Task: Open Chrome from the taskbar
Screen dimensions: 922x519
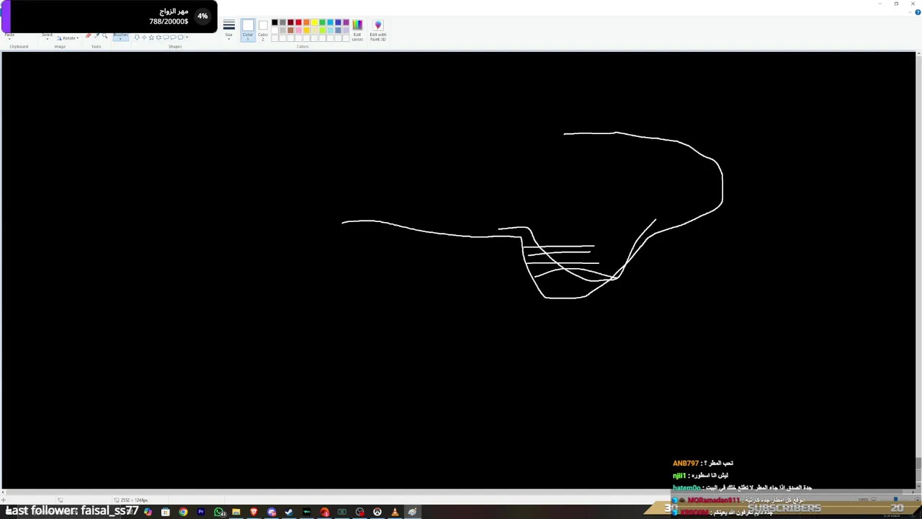Action: pos(183,512)
